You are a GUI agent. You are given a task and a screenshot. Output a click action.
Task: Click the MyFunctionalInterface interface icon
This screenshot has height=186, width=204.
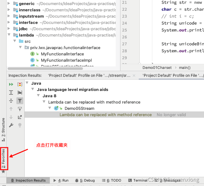pyautogui.click(x=32, y=54)
